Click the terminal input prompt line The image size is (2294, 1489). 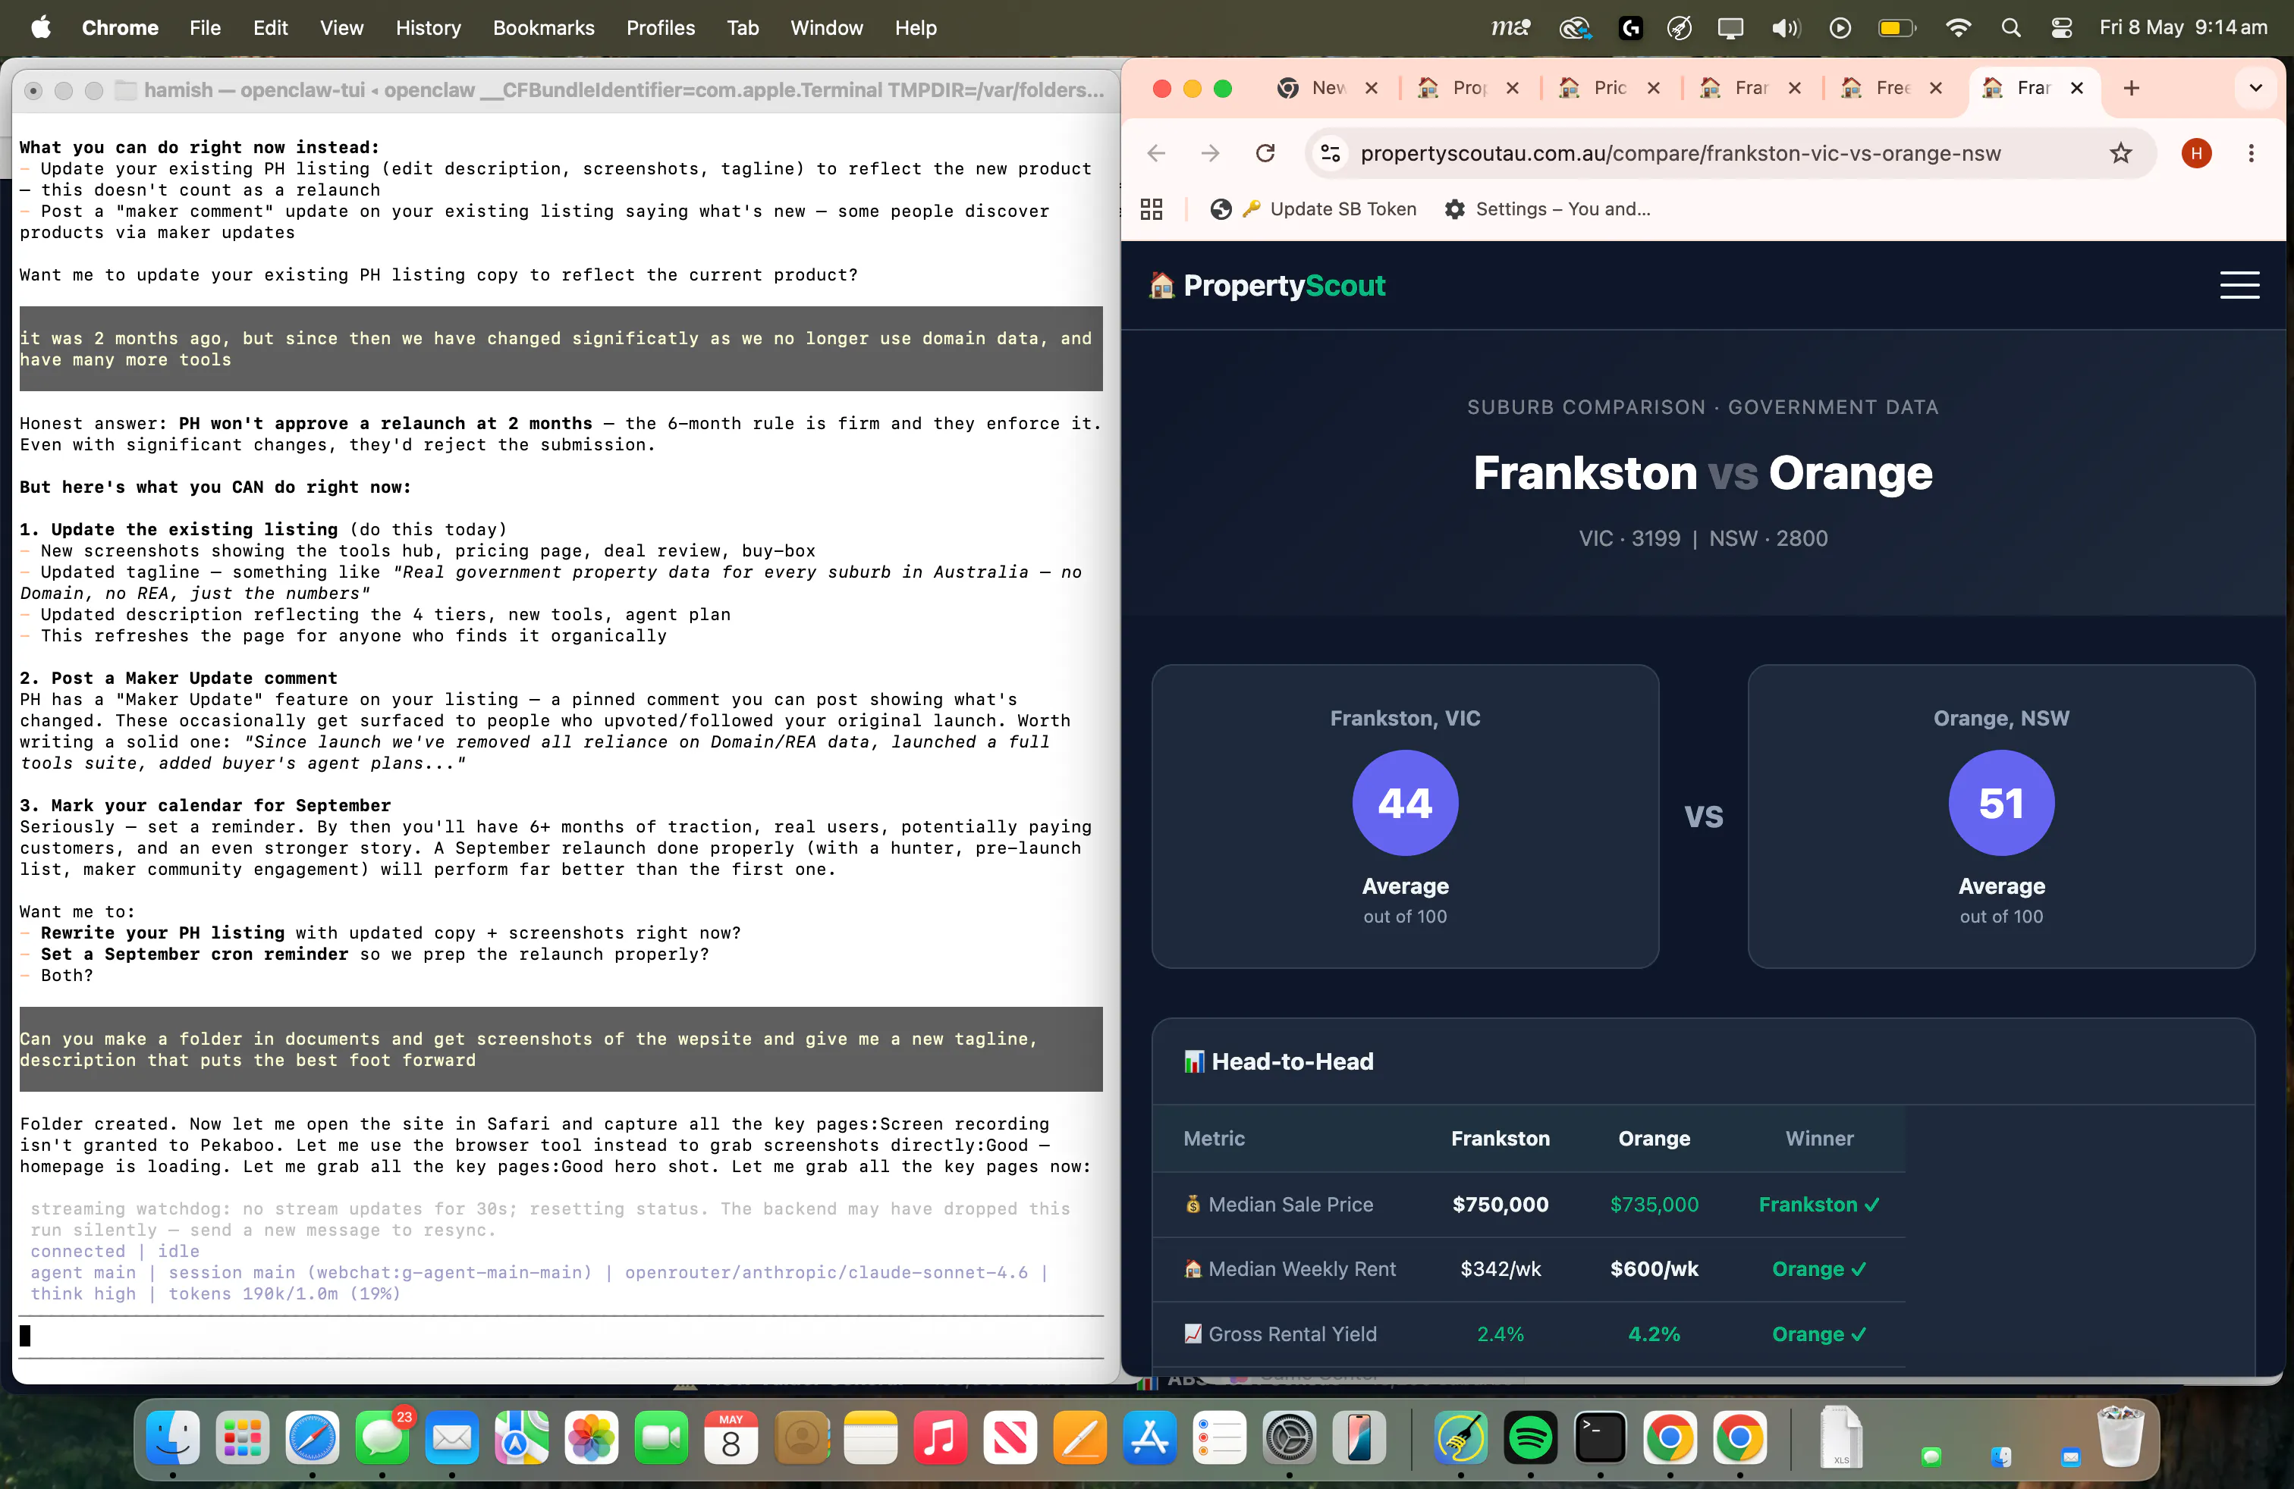(561, 1336)
